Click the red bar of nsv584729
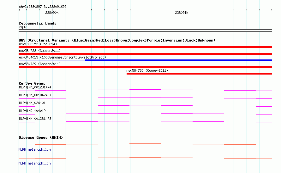The width and height of the screenshot is (281, 173). coord(145,67)
